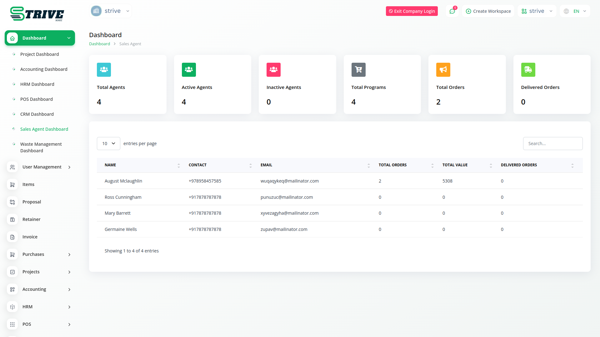Click the Delivered Orders truck icon
Screen dimensions: 600x337
[528, 70]
